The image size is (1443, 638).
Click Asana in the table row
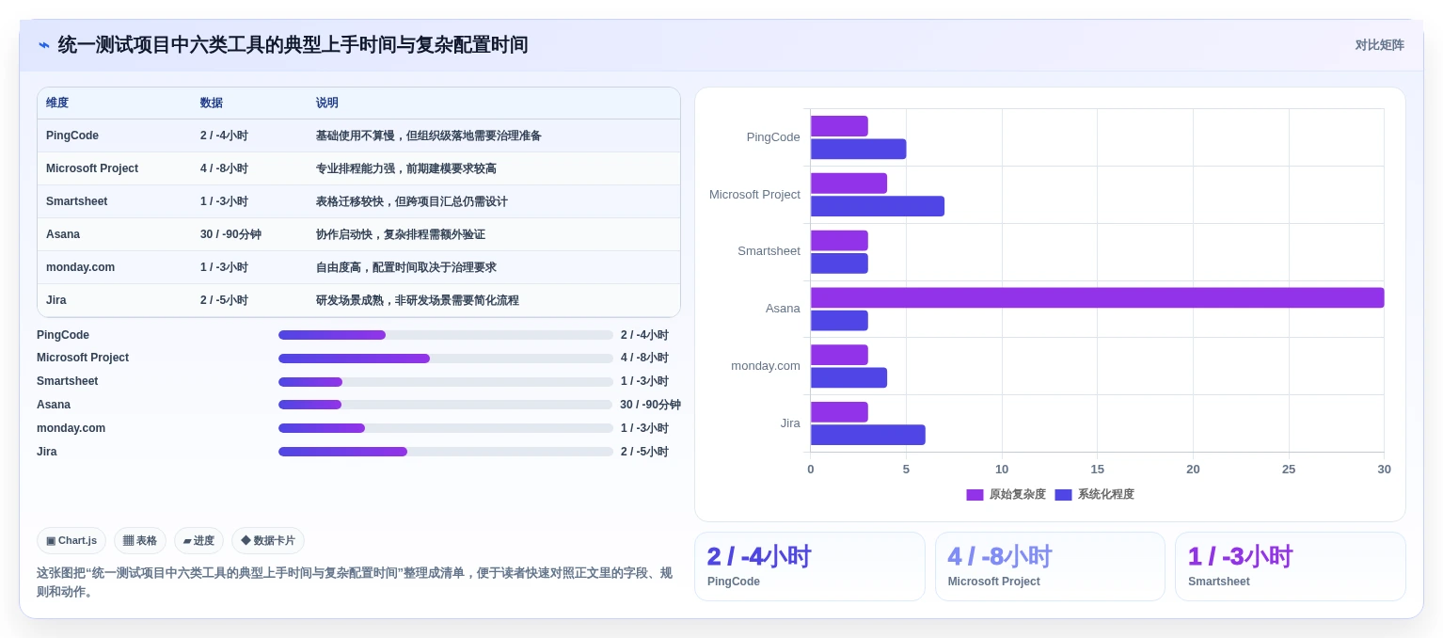[63, 234]
